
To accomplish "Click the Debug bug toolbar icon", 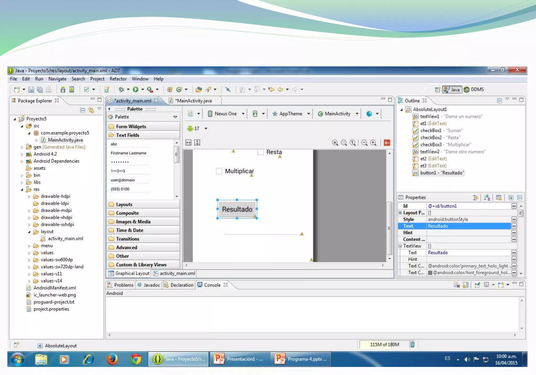I will point(121,89).
